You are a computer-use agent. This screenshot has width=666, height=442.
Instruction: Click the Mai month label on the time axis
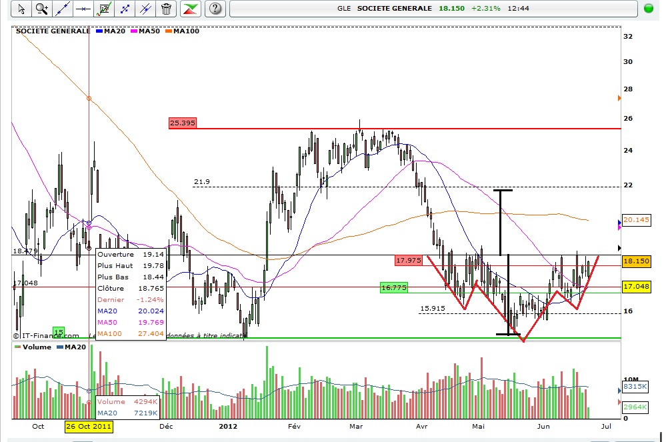pyautogui.click(x=478, y=426)
